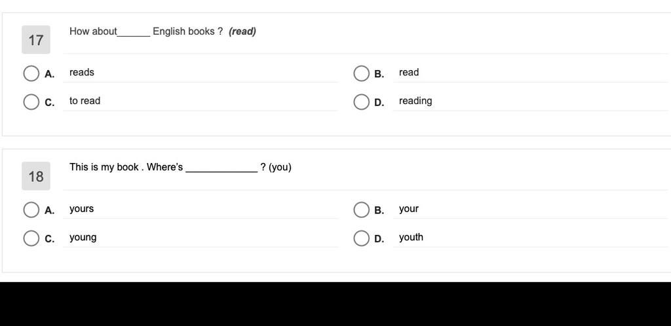Pick the answer text 'young'

[83, 238]
